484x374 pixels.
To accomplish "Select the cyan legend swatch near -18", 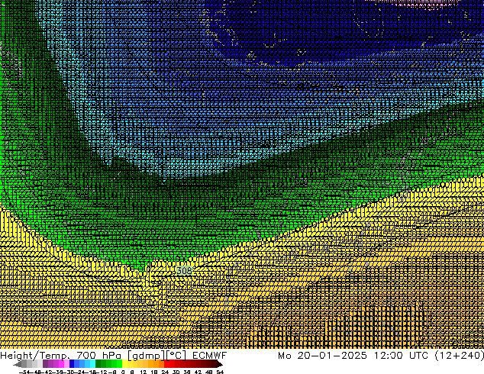I will click(x=92, y=363).
